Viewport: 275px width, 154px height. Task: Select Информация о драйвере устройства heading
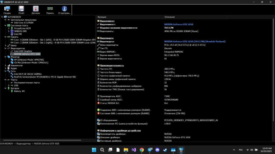[x=120, y=131]
